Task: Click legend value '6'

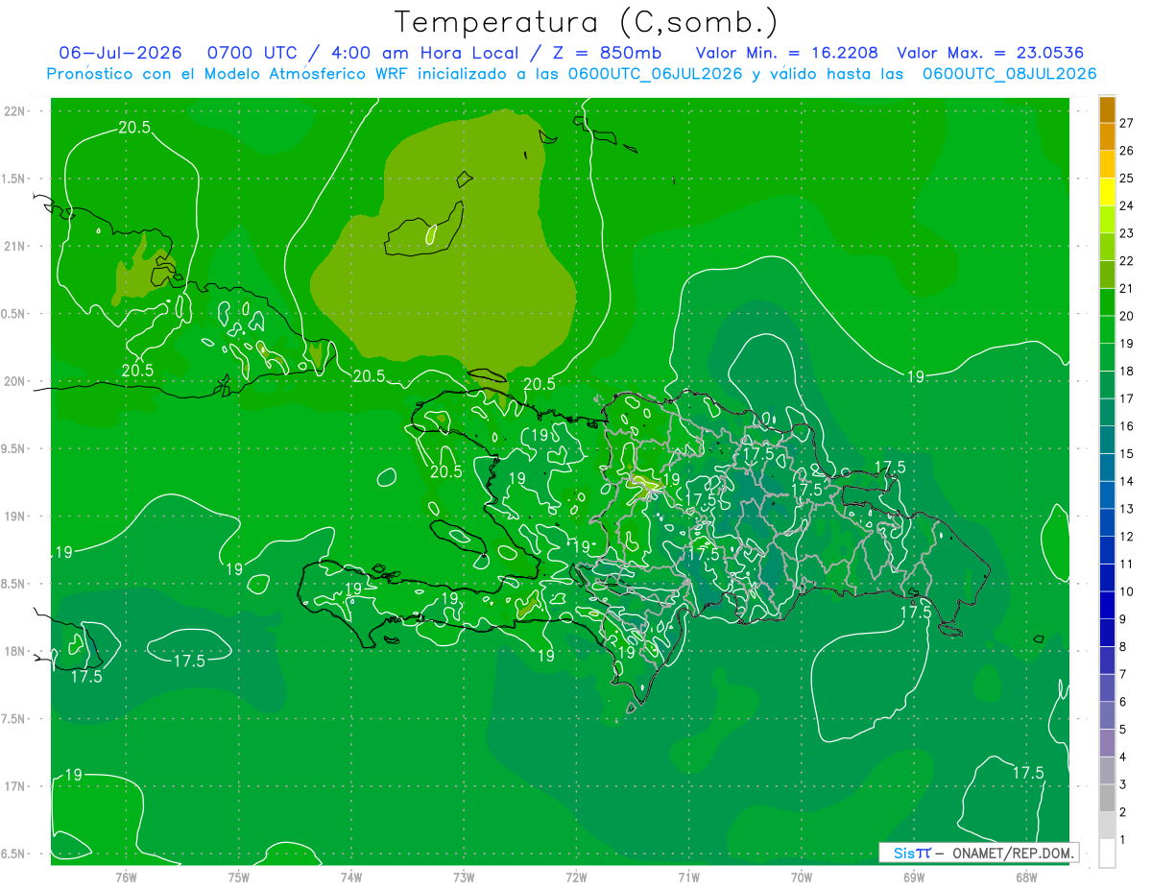Action: tap(1123, 702)
